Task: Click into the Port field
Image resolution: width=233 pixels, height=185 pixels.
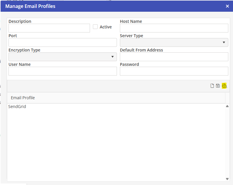Action: (x=62, y=42)
